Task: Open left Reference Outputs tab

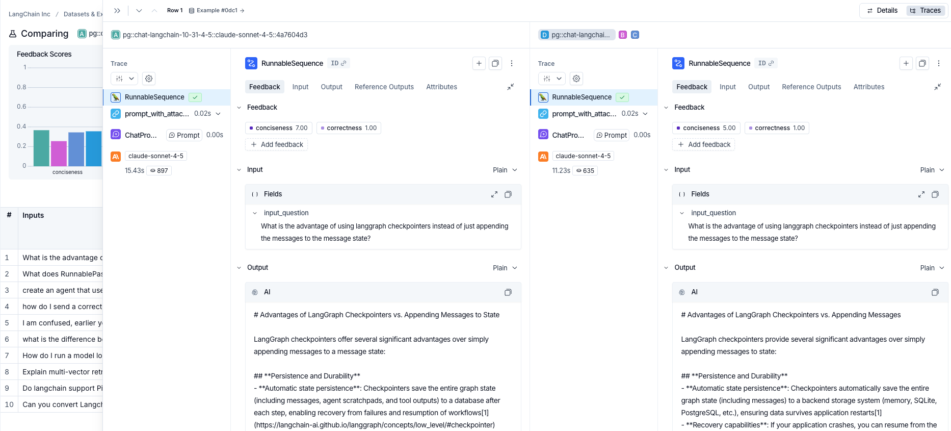Action: point(384,87)
